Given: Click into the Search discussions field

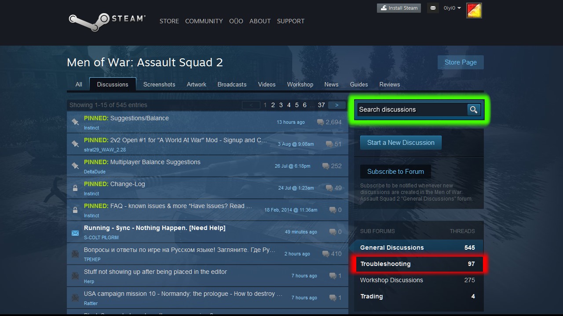Looking at the screenshot, I should coord(412,110).
